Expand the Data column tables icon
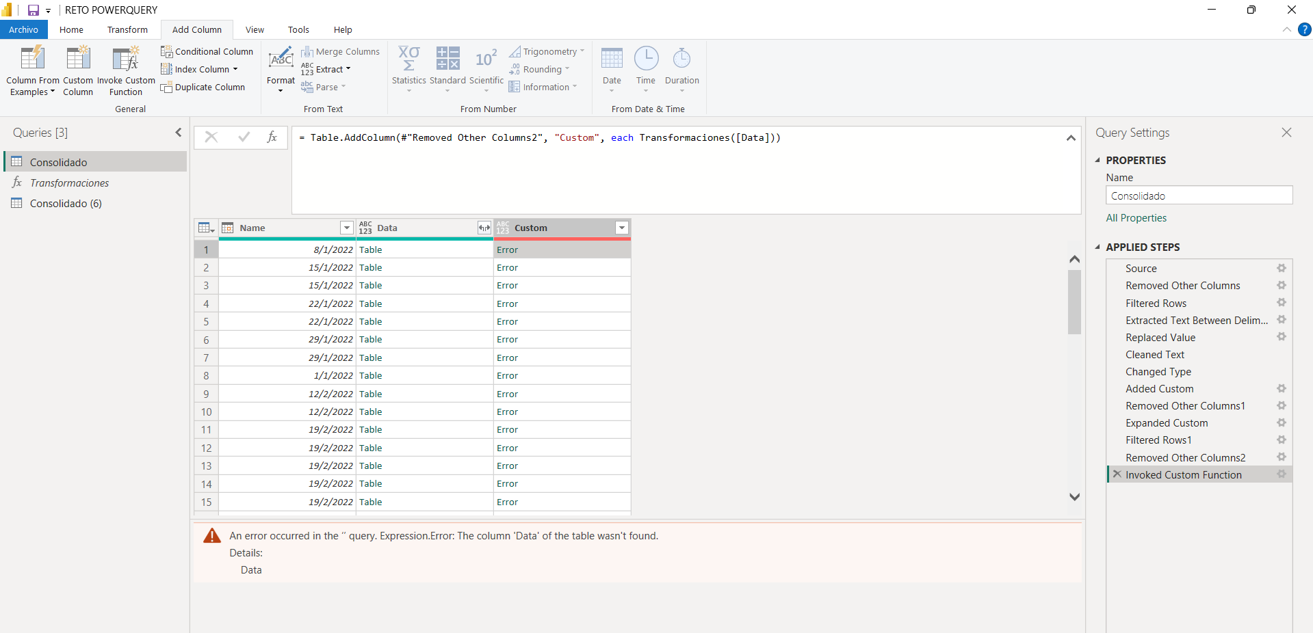Image resolution: width=1313 pixels, height=633 pixels. (x=484, y=228)
